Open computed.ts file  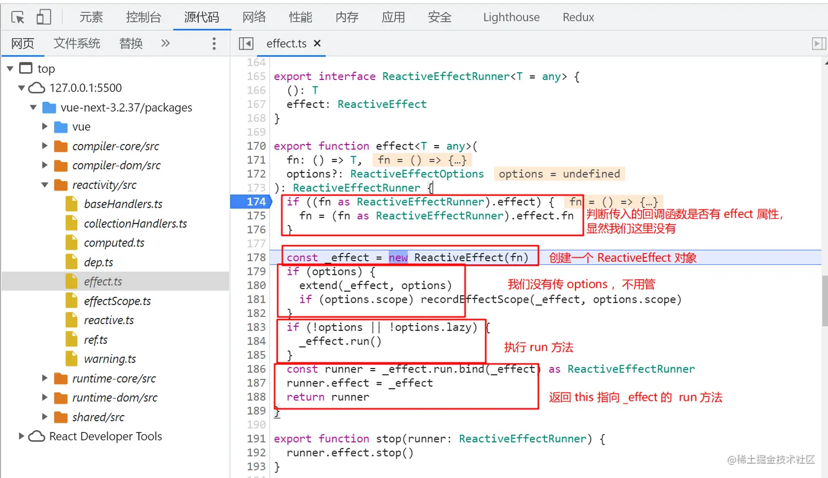(114, 243)
